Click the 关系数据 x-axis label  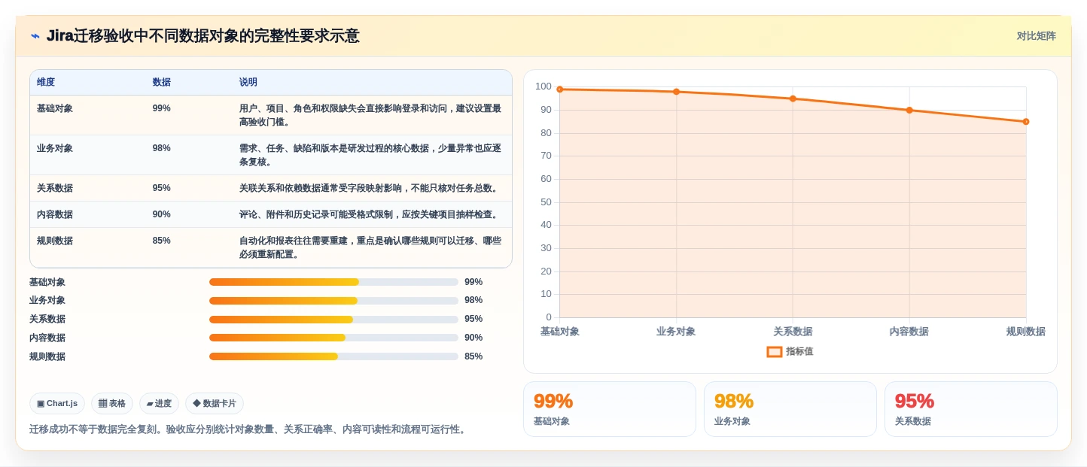point(793,332)
